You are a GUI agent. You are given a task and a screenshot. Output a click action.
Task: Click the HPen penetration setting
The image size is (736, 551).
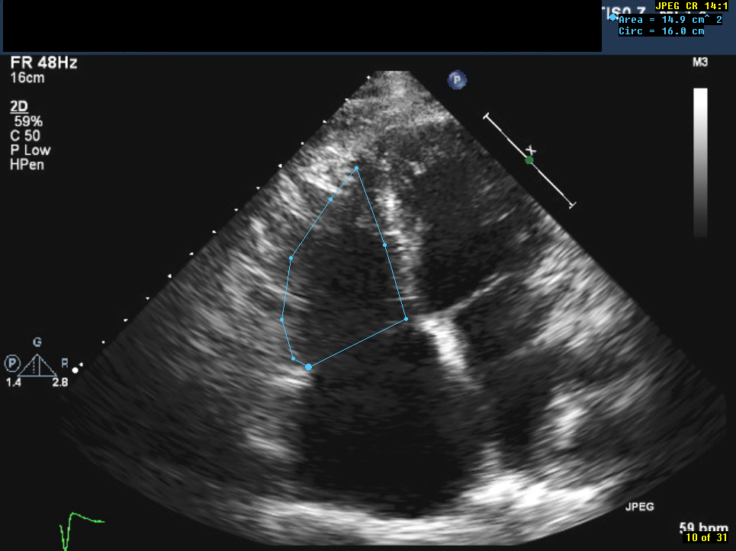coord(27,165)
